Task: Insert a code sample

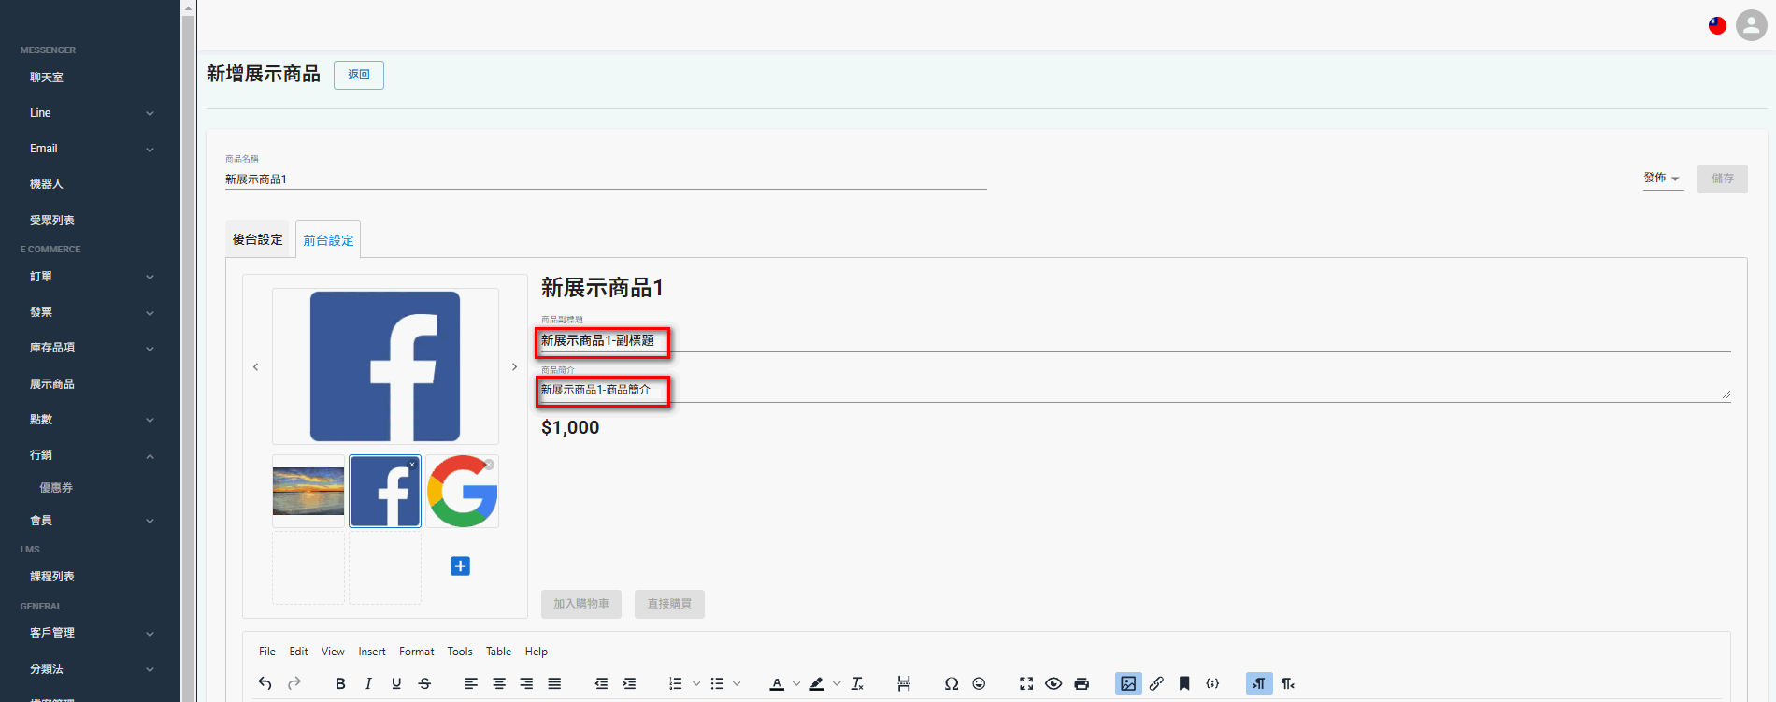Action: click(1212, 683)
